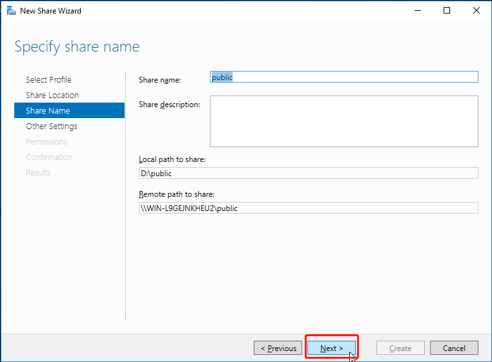The height and width of the screenshot is (362, 492).
Task: Go to the Select Profile step
Action: [x=48, y=79]
